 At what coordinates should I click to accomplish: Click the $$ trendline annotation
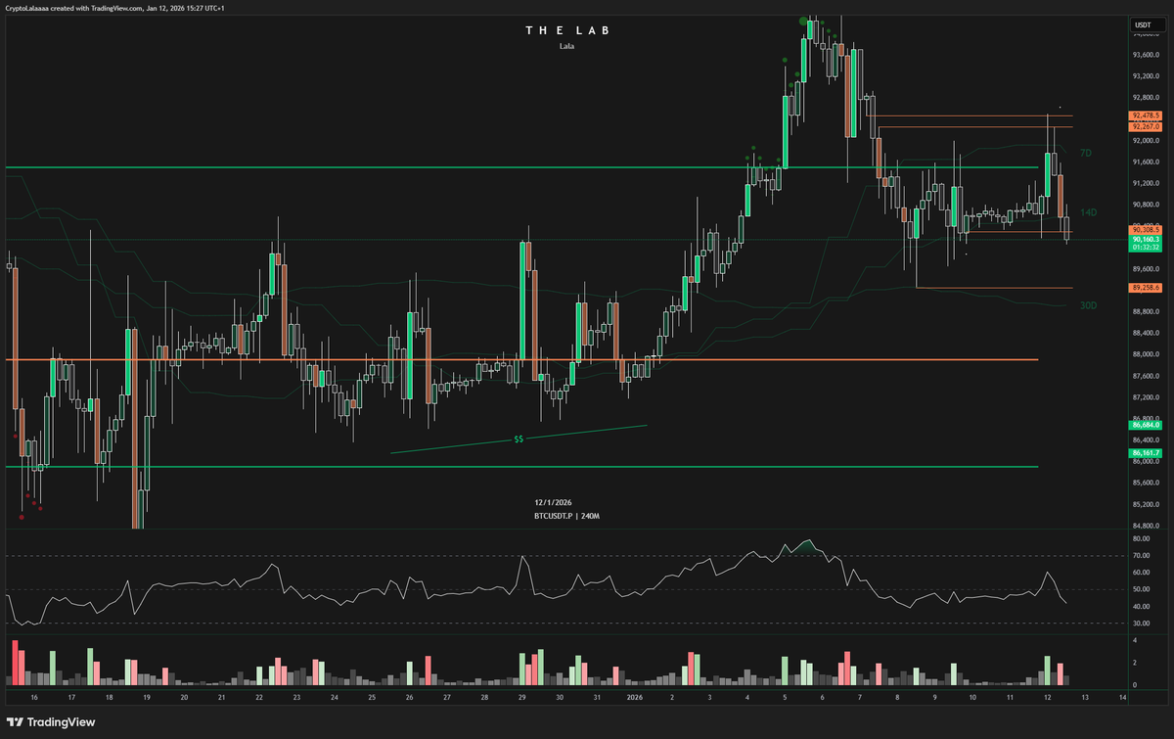(519, 439)
